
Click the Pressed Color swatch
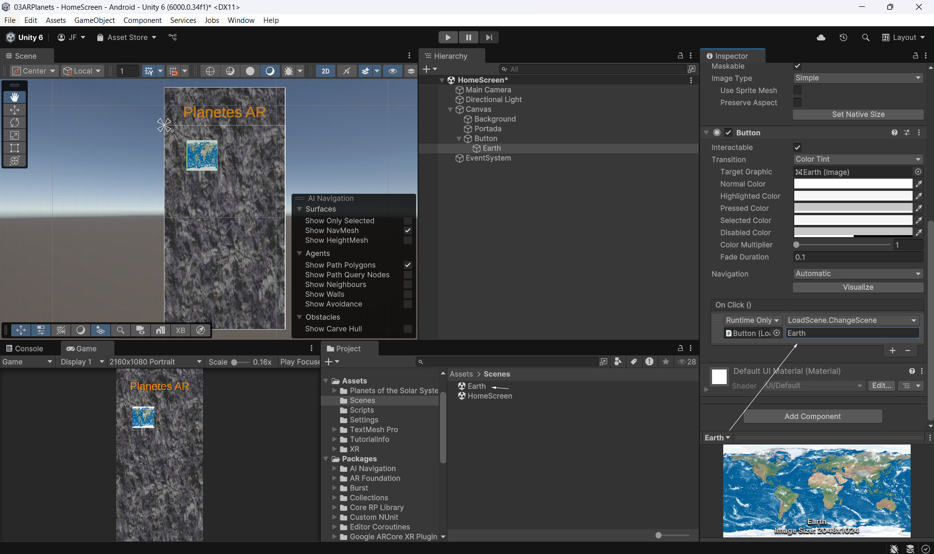[x=853, y=208]
